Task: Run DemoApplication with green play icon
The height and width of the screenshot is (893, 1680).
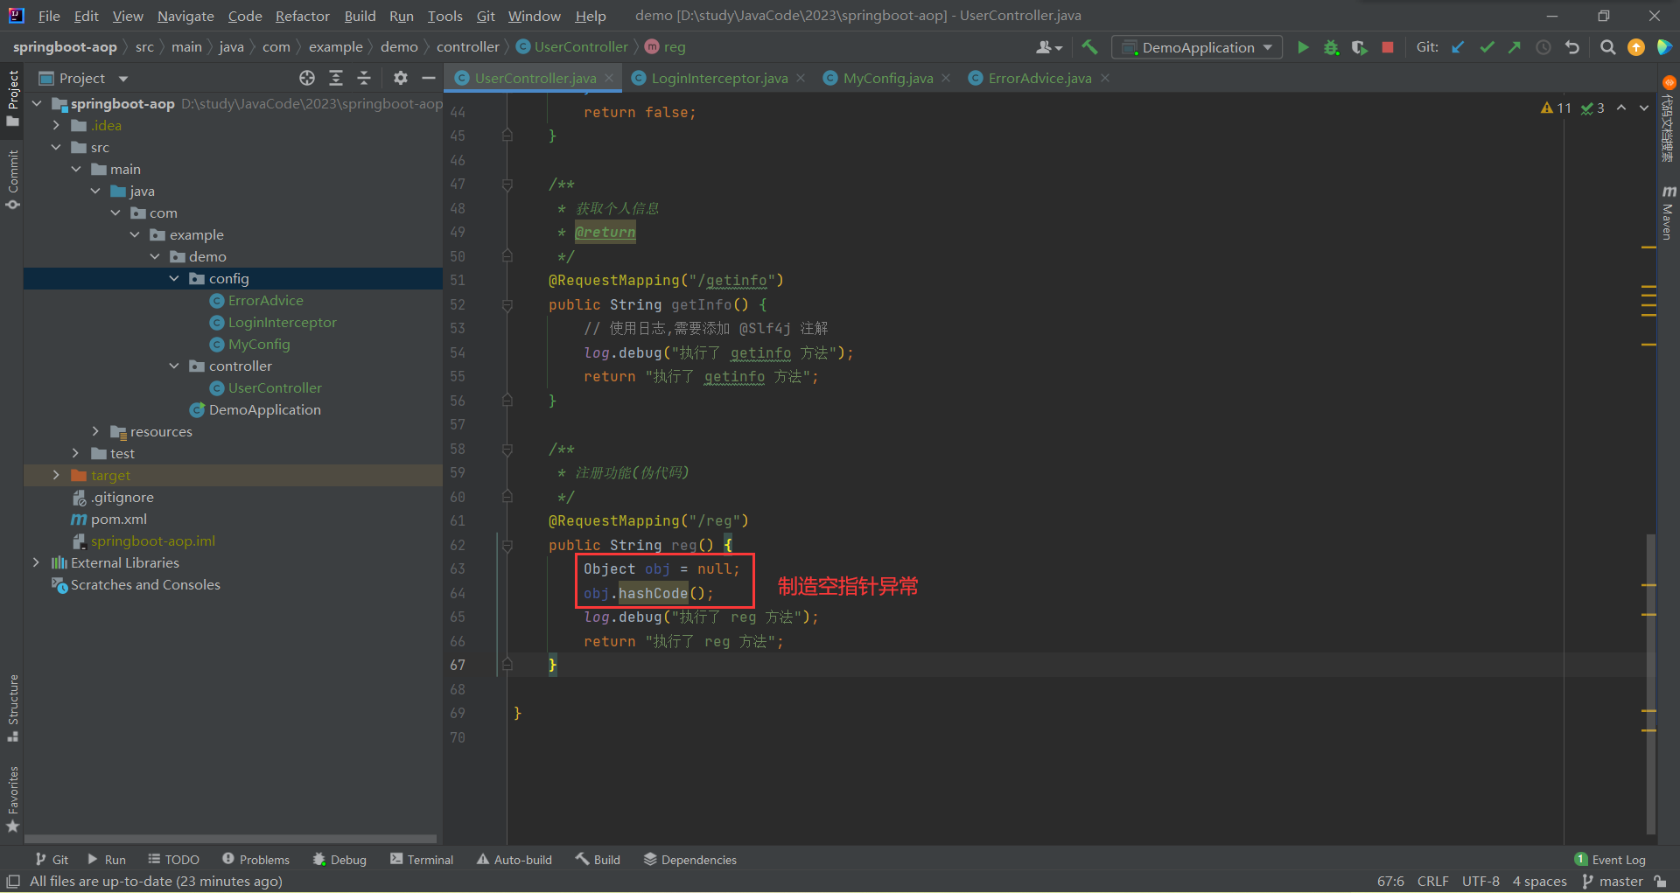Action: pyautogui.click(x=1303, y=47)
